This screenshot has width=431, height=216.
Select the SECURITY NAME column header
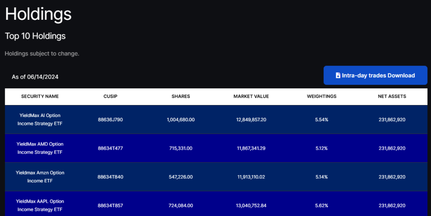(40, 96)
